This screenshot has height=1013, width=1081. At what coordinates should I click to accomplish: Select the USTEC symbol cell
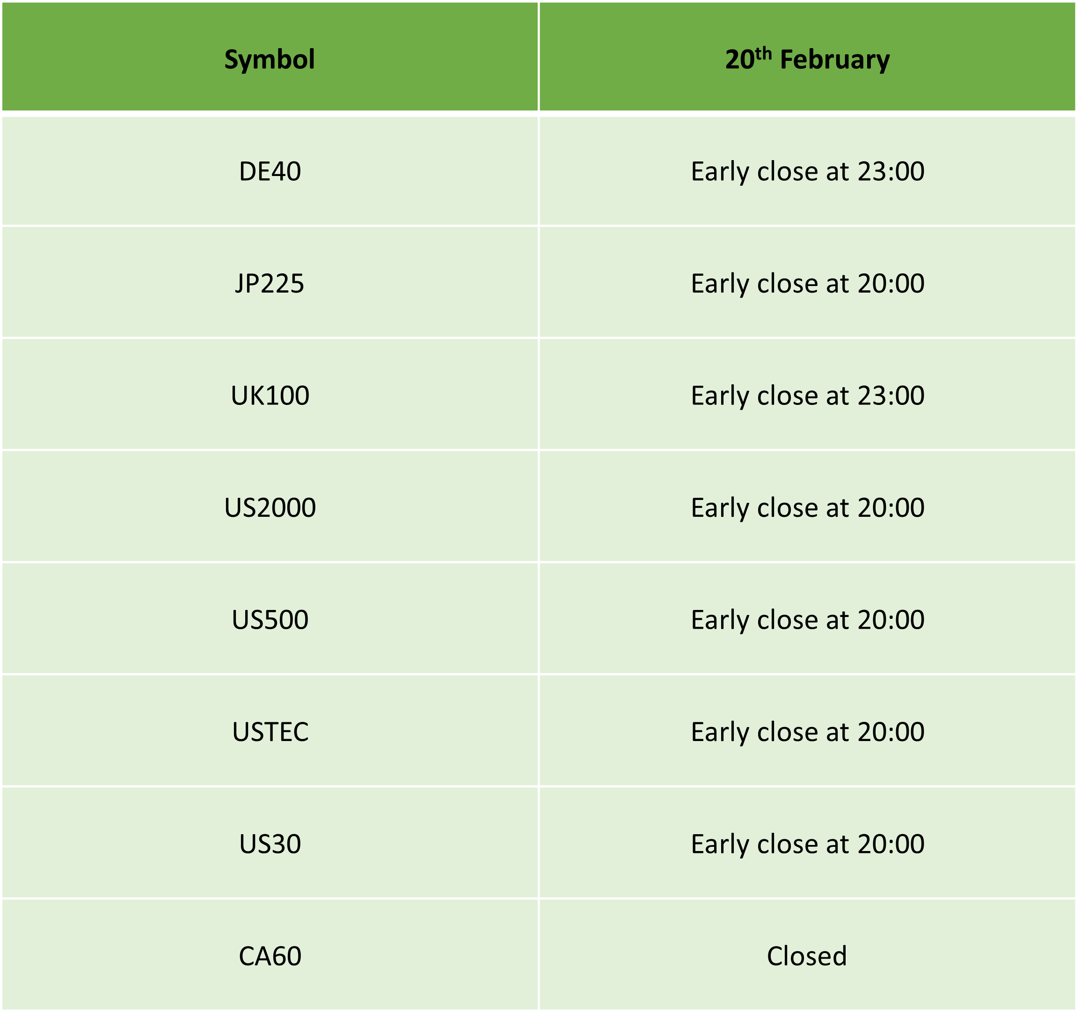tap(270, 731)
